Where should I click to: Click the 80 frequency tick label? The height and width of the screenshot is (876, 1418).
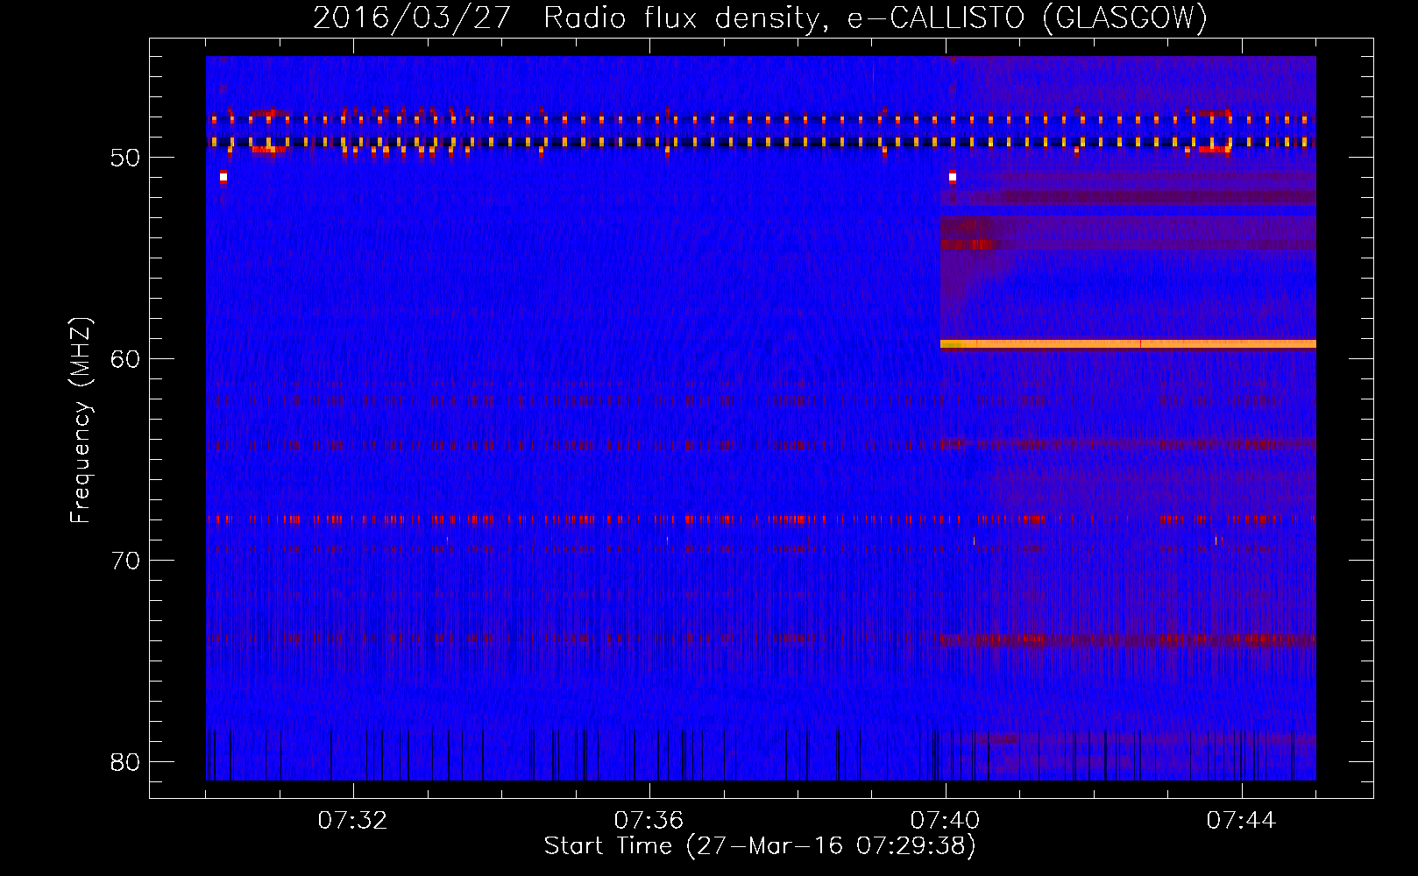[125, 762]
